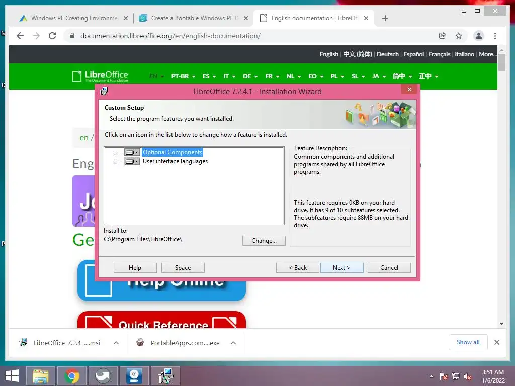The image size is (515, 386).
Task: Open LibreOffice msi download options chevron
Action: click(116, 343)
